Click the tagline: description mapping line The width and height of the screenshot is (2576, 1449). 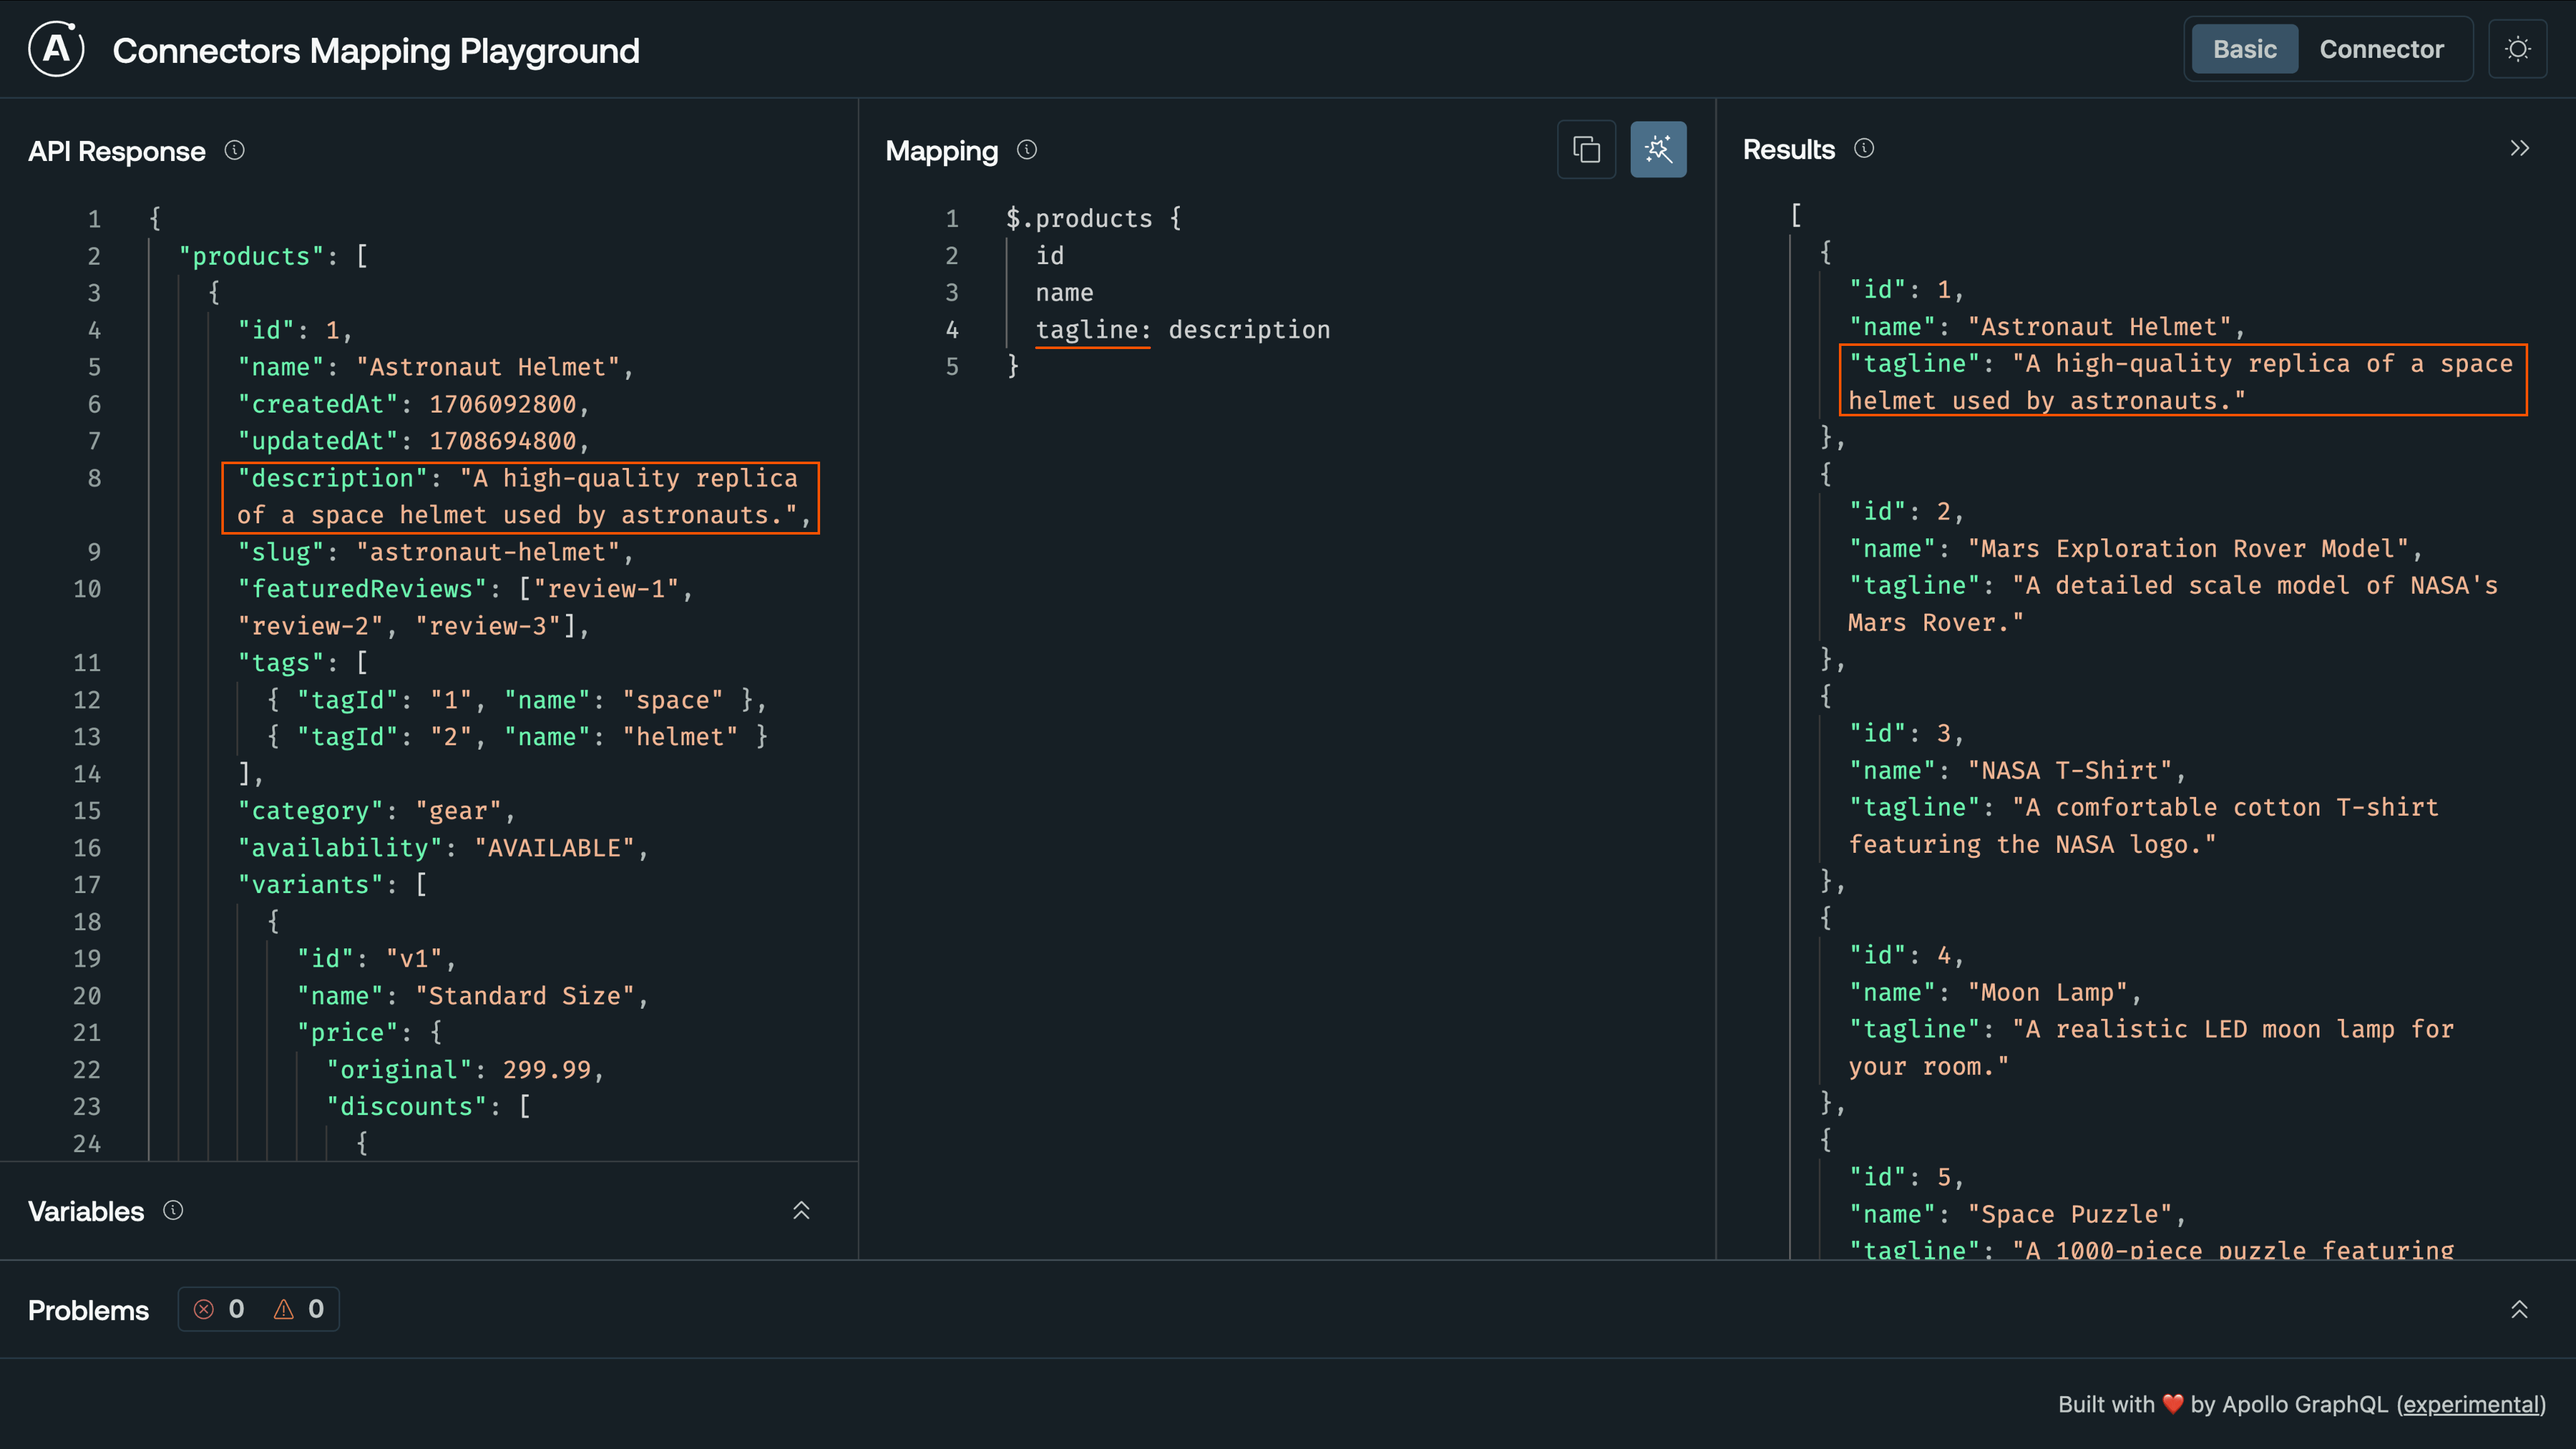[x=1182, y=330]
